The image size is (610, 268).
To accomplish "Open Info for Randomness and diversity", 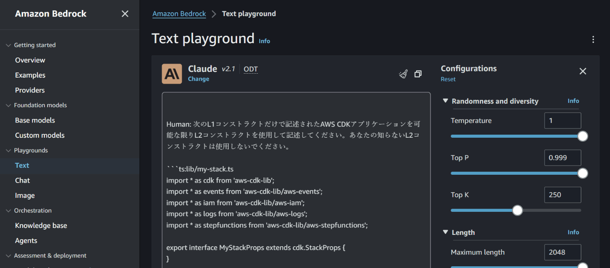I will point(573,101).
